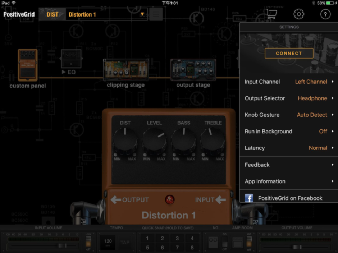Open the hamburger menu beside preset name
This screenshot has height=253, width=338.
(x=156, y=14)
